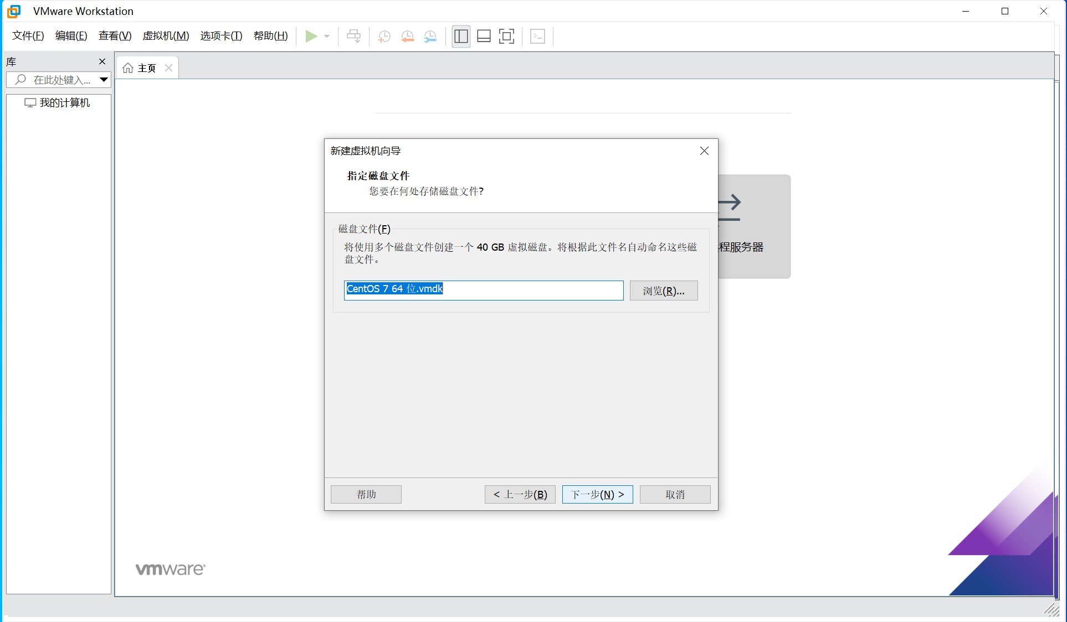Viewport: 1067px width, 622px height.
Task: Expand the library search filter dropdown
Action: click(x=104, y=80)
